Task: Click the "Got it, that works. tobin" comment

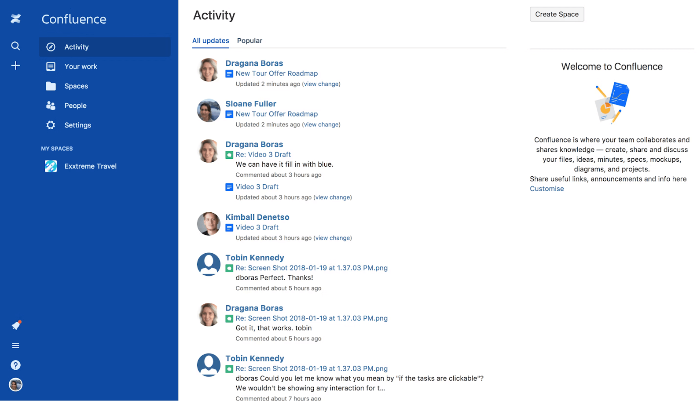Action: click(274, 328)
